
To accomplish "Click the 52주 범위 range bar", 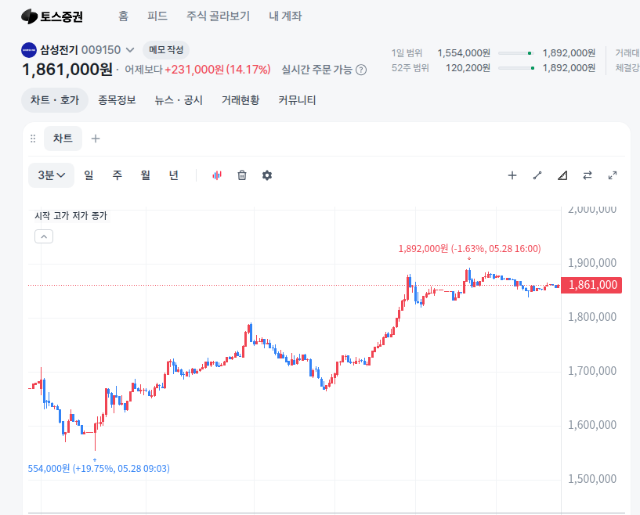I will (516, 68).
